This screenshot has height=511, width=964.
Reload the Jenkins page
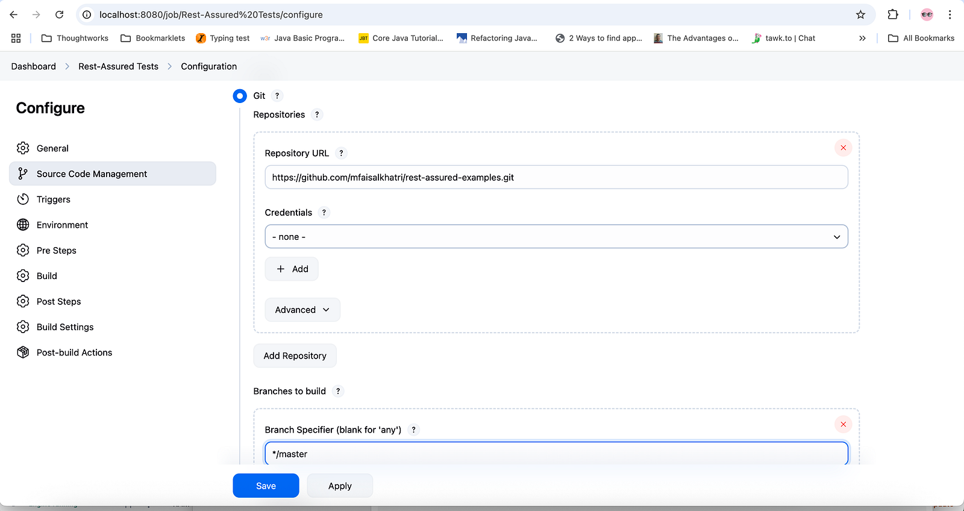[x=59, y=14]
